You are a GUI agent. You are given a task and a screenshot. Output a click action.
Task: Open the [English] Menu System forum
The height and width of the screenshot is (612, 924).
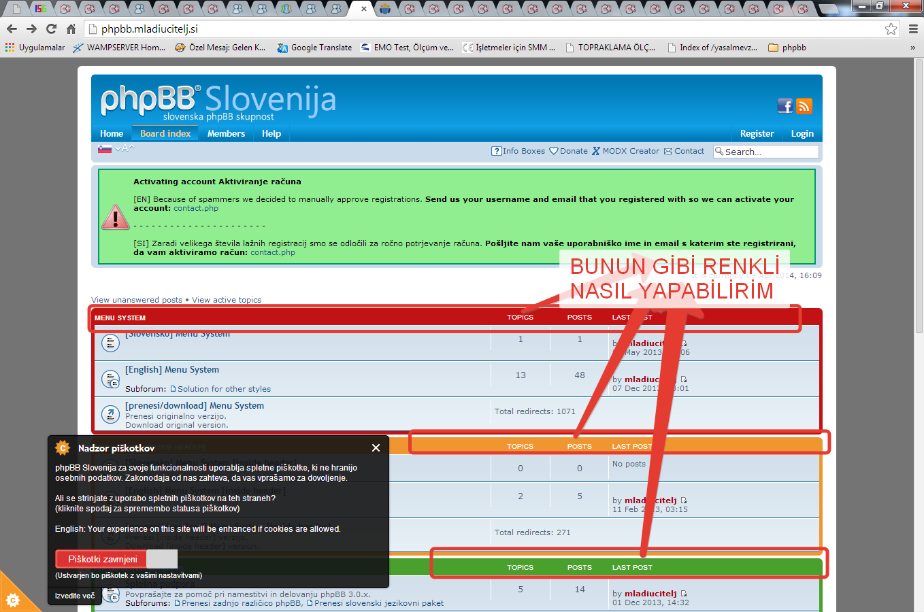click(x=172, y=369)
